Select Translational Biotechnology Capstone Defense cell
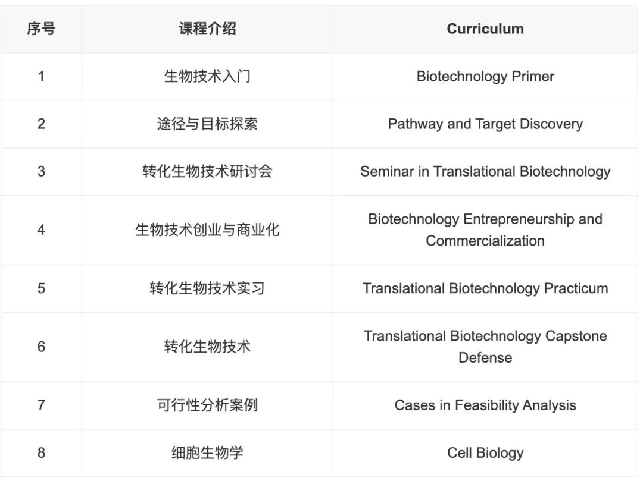This screenshot has height=481, width=643. (485, 347)
